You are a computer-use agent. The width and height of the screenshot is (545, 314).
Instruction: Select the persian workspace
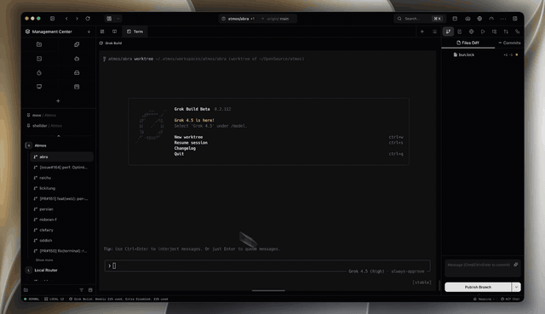(x=62, y=209)
